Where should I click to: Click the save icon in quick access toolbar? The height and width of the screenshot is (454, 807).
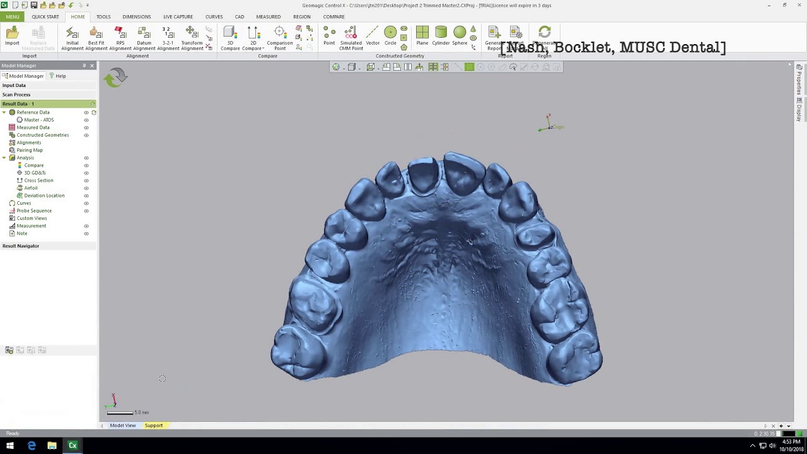click(x=33, y=5)
